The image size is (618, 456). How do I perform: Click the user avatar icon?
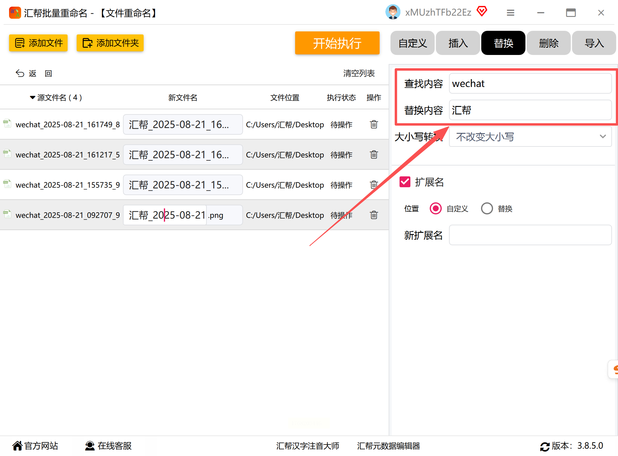click(x=393, y=12)
